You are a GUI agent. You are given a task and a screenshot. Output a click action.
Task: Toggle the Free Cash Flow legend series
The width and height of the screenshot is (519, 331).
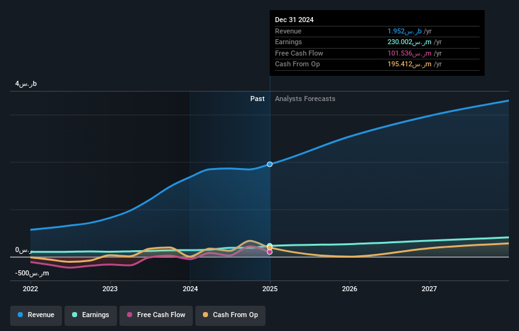point(156,315)
